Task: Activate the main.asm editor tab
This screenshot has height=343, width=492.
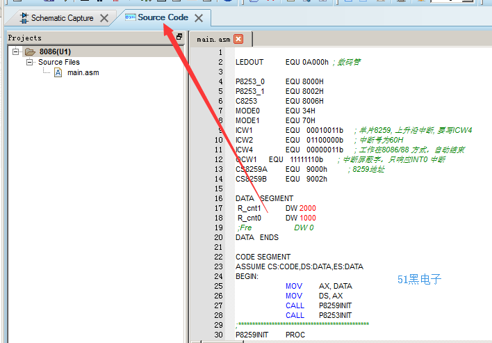Action: (213, 40)
